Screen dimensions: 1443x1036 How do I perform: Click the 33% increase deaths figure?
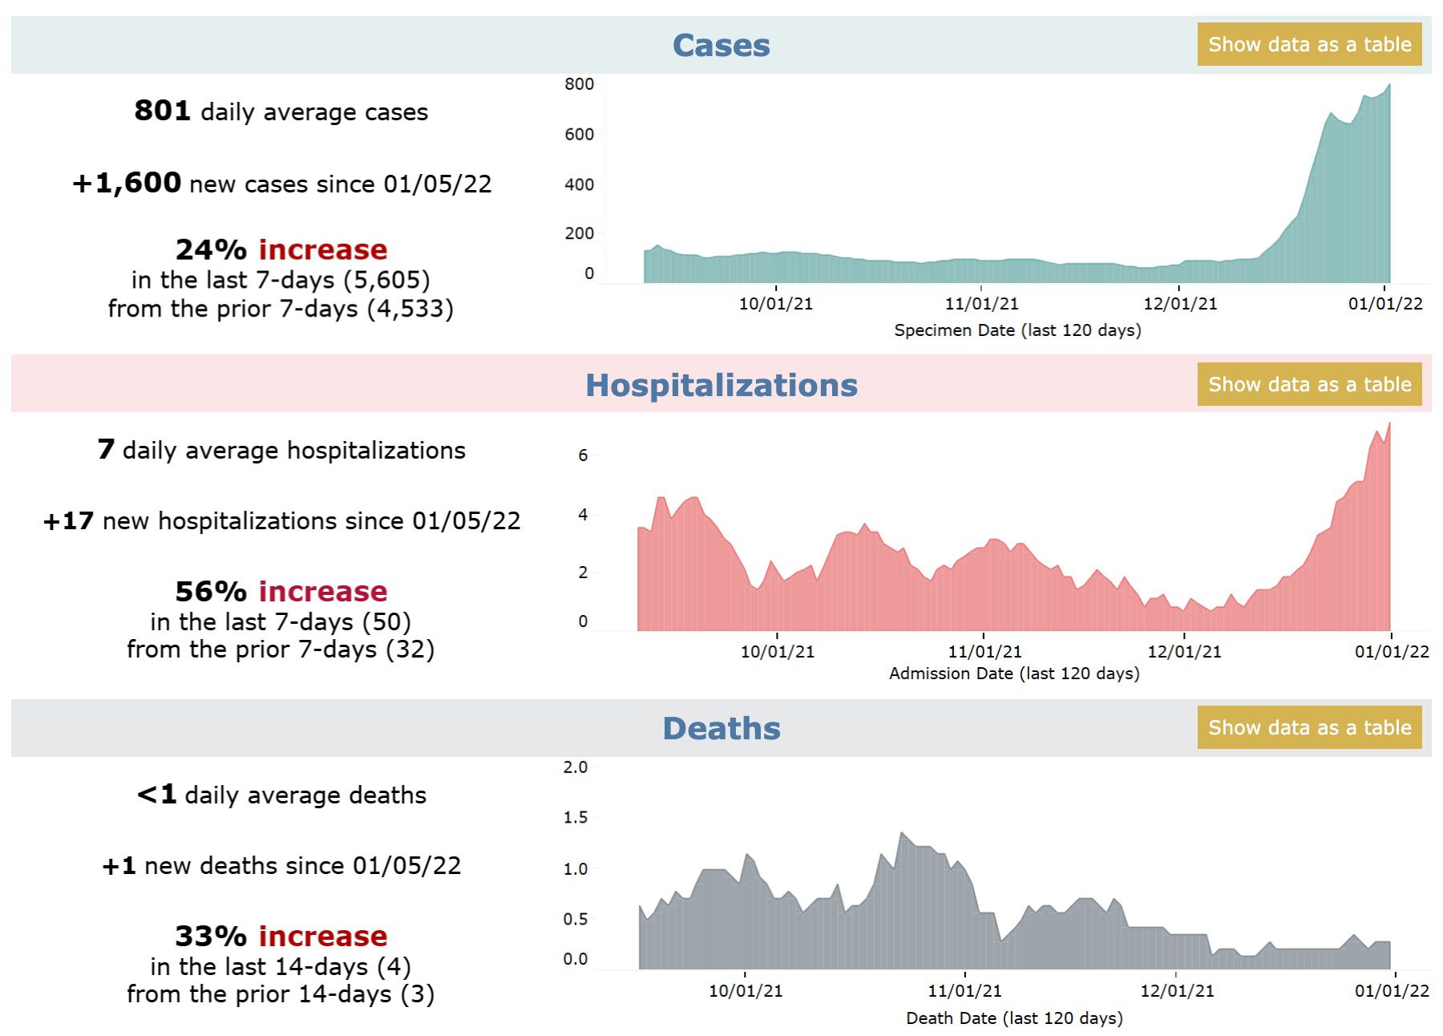point(281,937)
